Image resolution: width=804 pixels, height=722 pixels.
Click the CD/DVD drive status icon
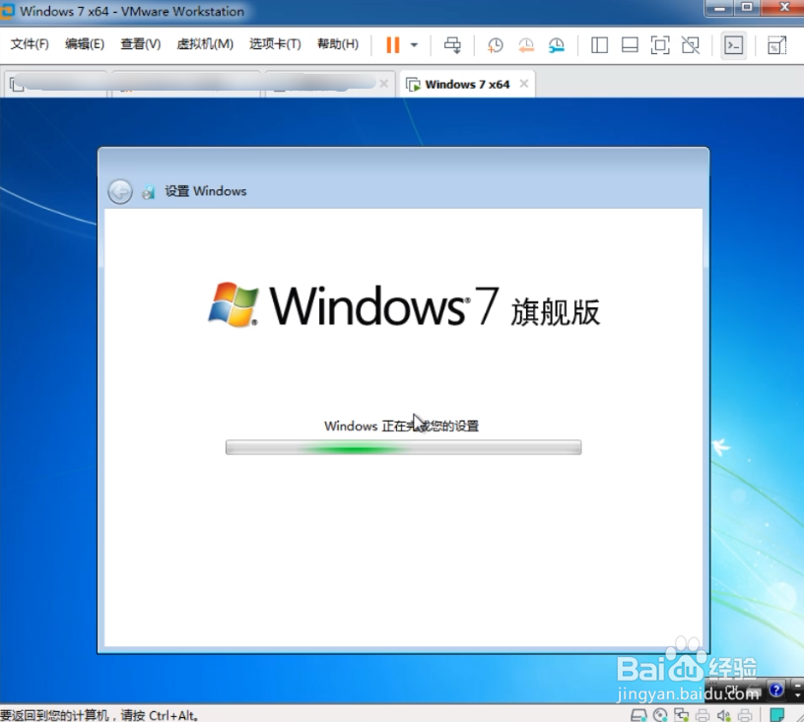point(660,715)
